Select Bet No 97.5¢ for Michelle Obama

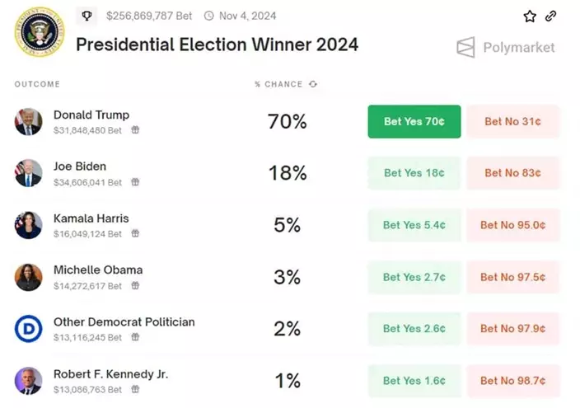point(512,277)
